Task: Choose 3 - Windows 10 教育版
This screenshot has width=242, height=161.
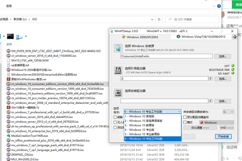Action: pos(152,125)
